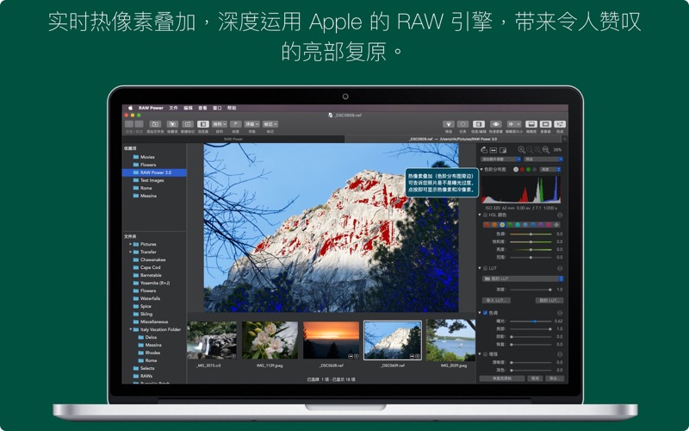Select the sunset thumbnail _DSC0628.nef
689x431 pixels.
point(331,339)
